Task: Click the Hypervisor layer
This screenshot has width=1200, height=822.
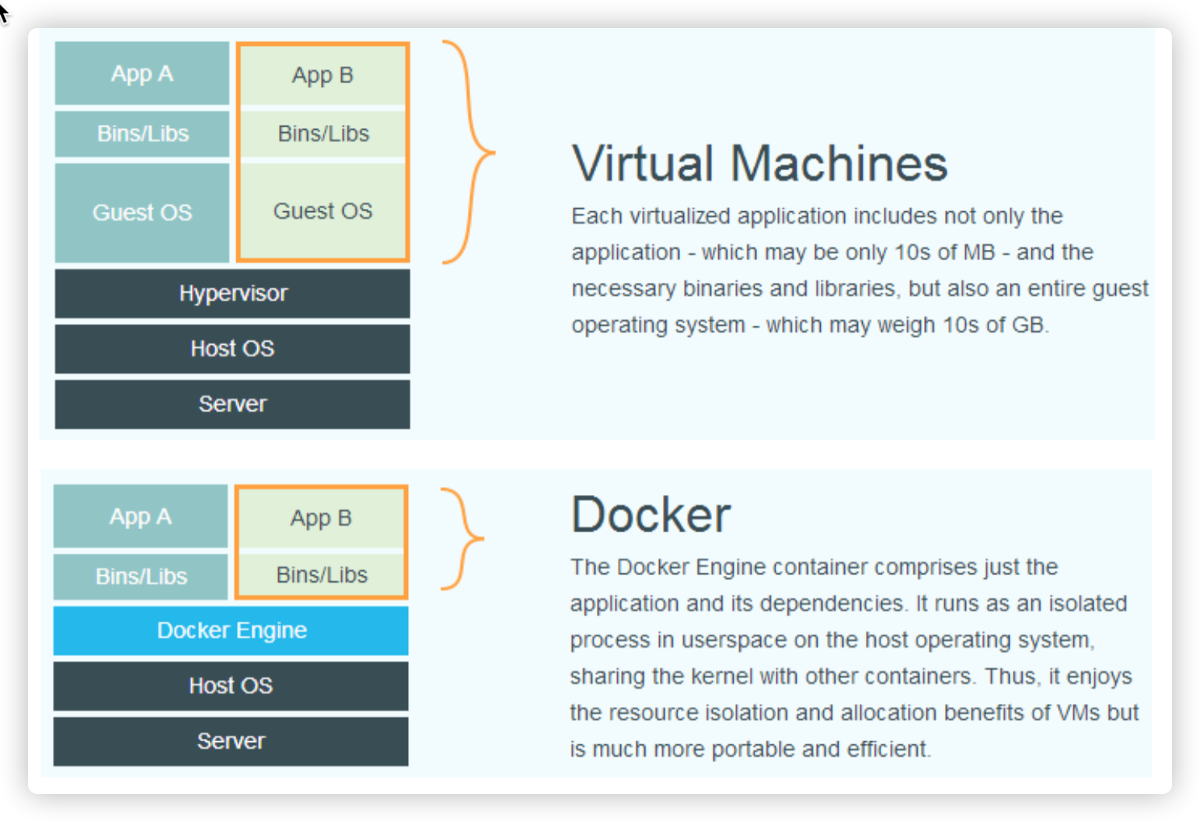Action: (x=232, y=294)
